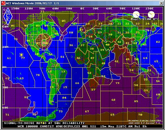This screenshot has height=130, width=165.
Task: Select zone 28 in central Europe
Action: 90,36
